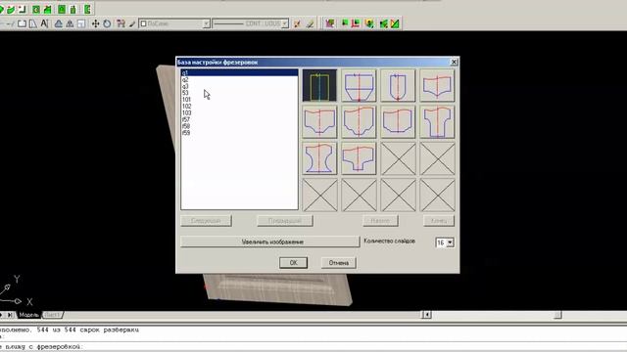
Task: Select the text 'A' tool in toolbar
Action: tap(44, 23)
